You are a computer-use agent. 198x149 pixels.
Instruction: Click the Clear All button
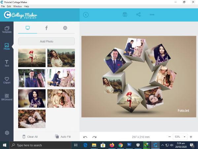[x=30, y=136]
